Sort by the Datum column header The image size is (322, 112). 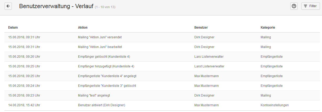(13, 28)
